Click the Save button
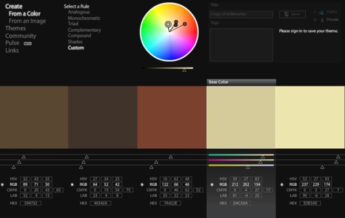This screenshot has height=218, width=345. [292, 14]
